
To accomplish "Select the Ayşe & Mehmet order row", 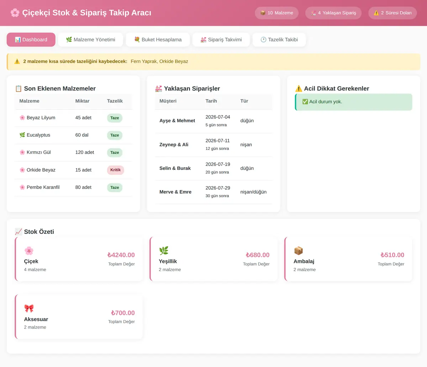I will (214, 121).
